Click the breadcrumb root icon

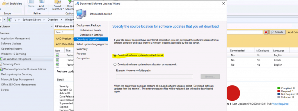pos(10,20)
